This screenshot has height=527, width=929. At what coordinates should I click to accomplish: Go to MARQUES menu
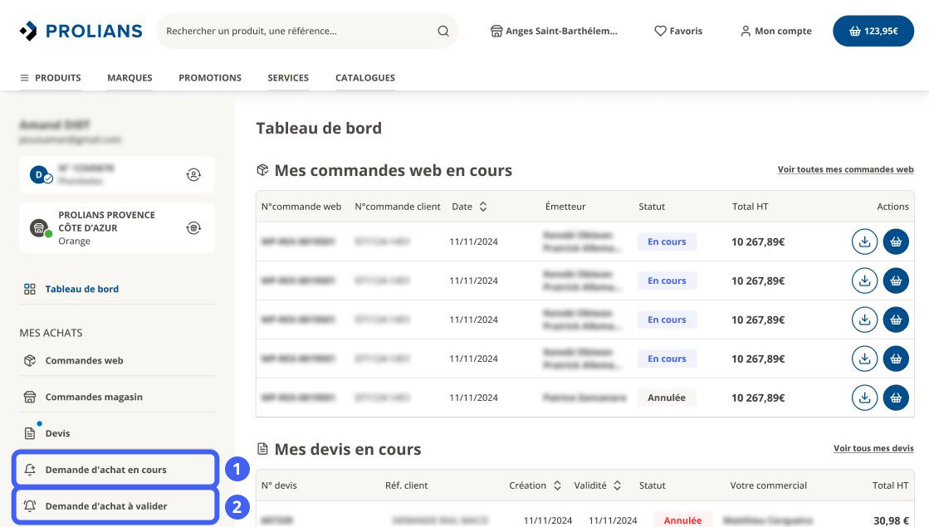[130, 77]
